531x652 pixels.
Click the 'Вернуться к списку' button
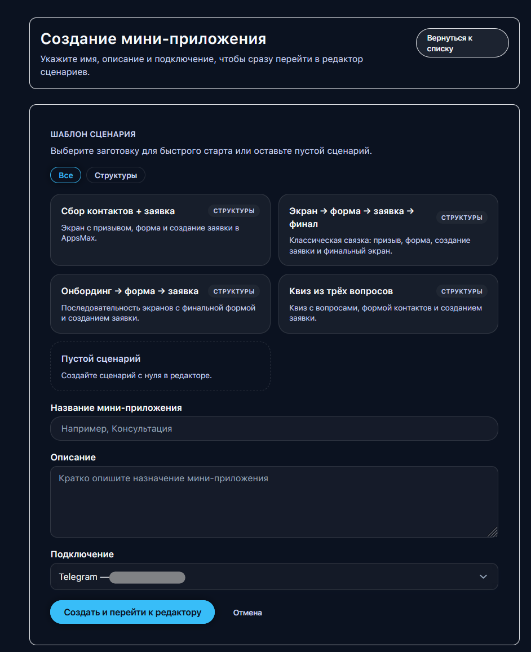tap(462, 43)
